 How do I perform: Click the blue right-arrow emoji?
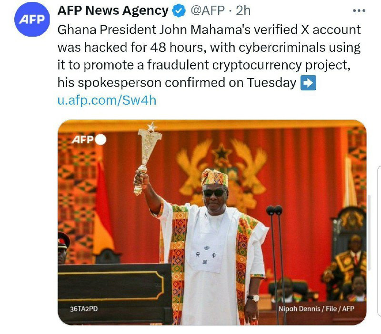click(x=308, y=83)
